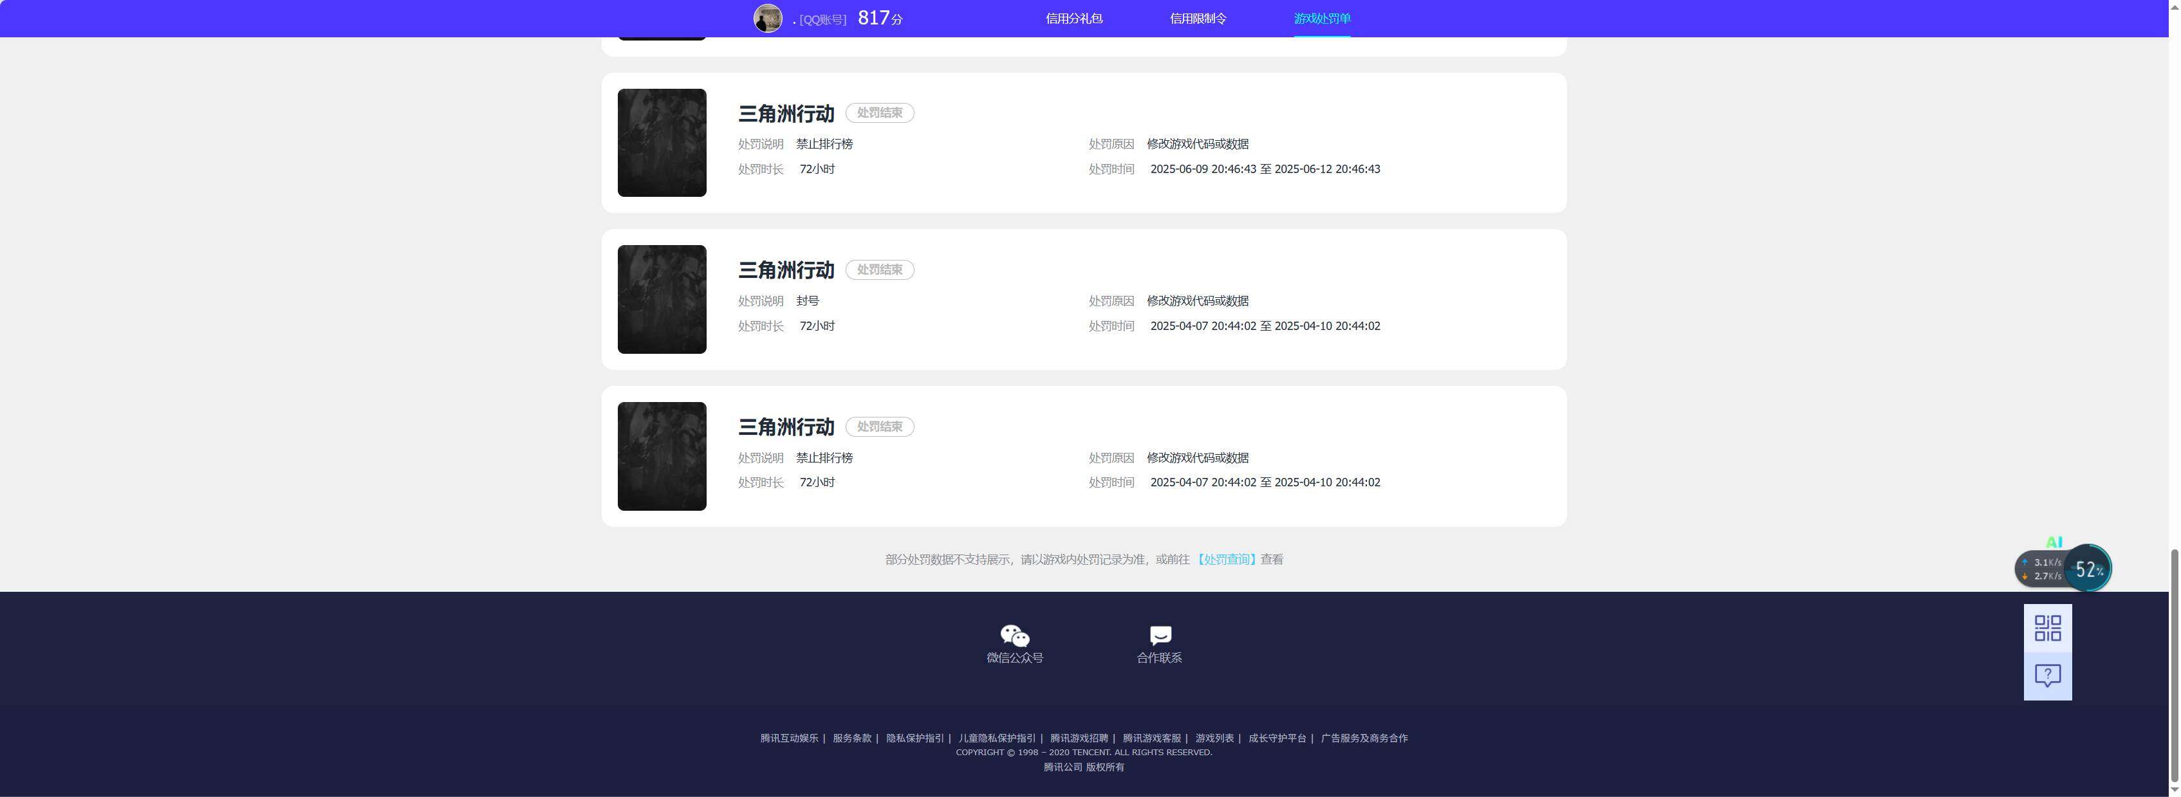This screenshot has height=797, width=2181.
Task: Click the vertical scrollbar thumb
Action: [x=2174, y=666]
